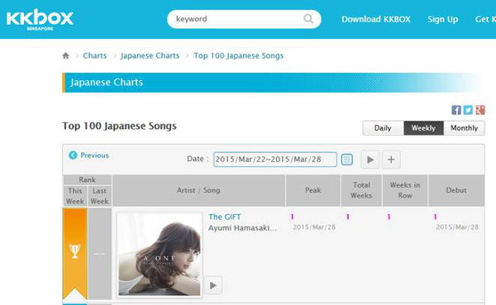Click the Previous arrow icon
The width and height of the screenshot is (496, 305).
[73, 155]
